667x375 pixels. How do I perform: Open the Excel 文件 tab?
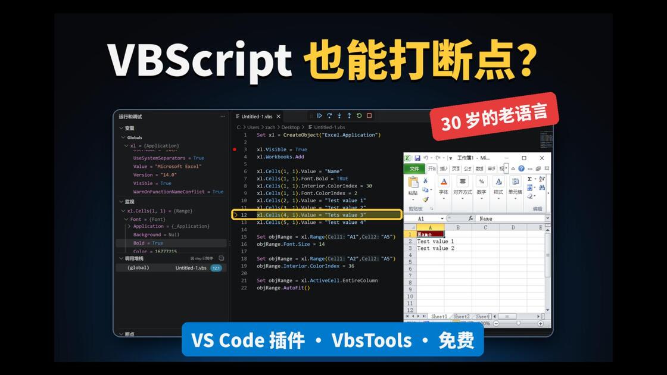(x=414, y=169)
